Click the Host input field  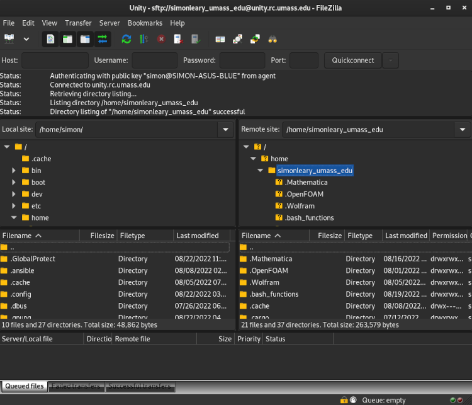coord(55,60)
